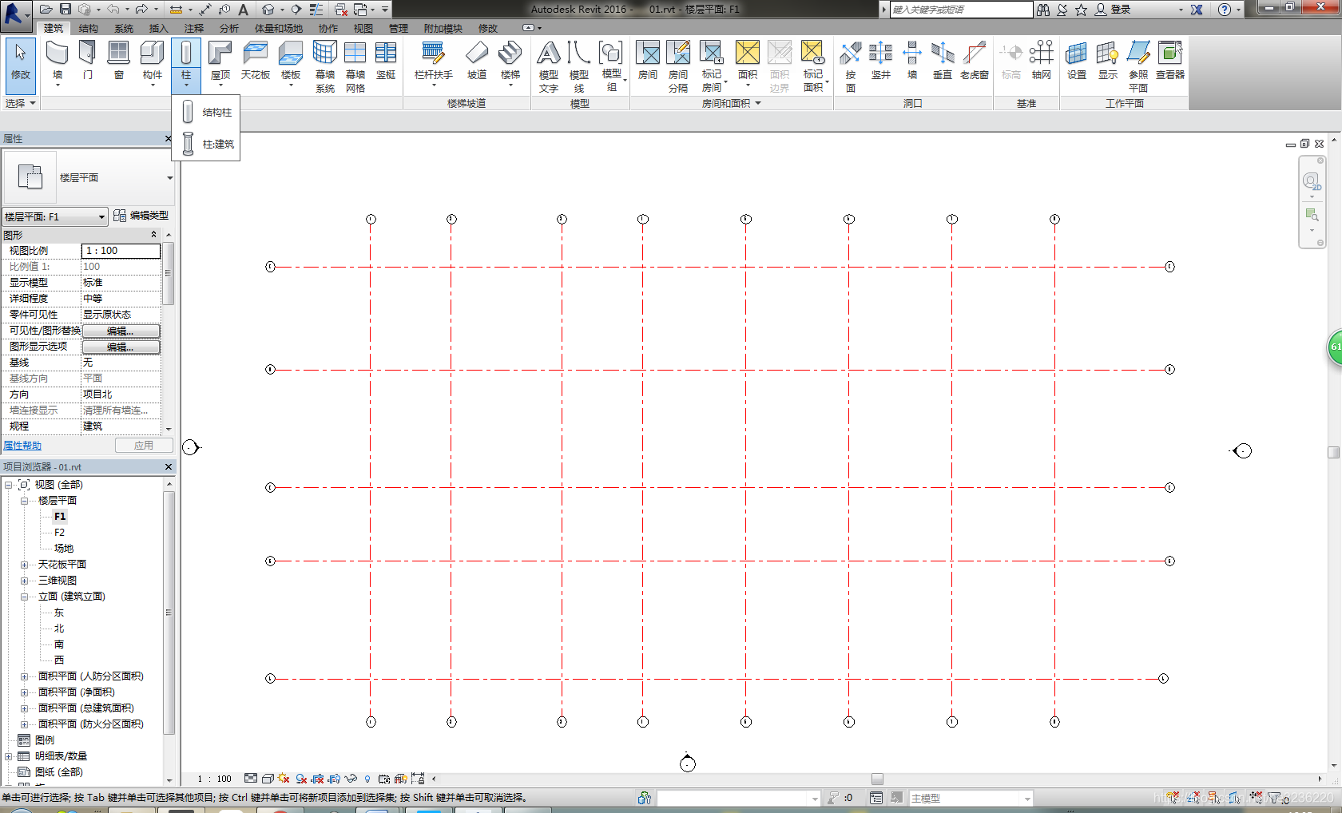Open the Floor Plan: F1 instance selector

(54, 216)
